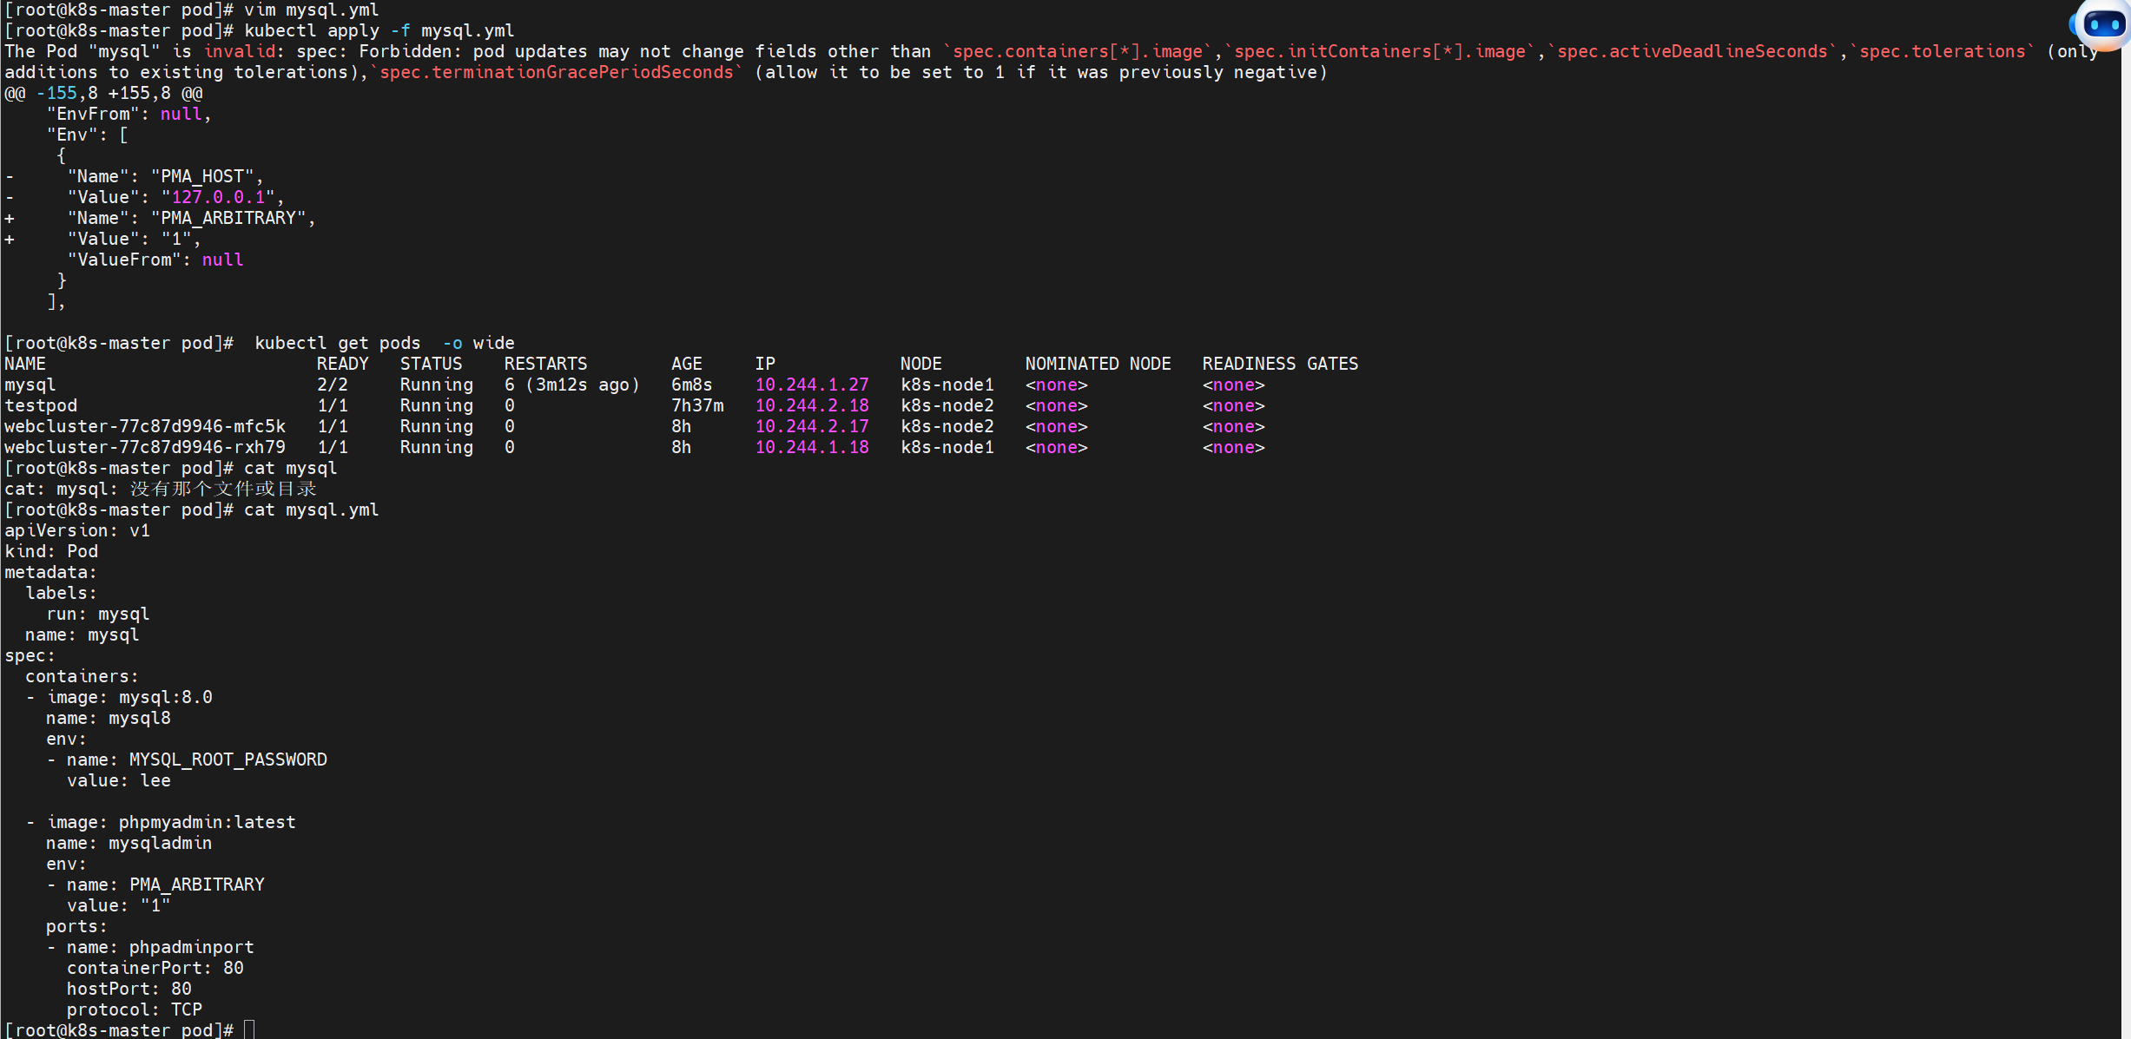Click the "name: phpadminport" line

pos(161,947)
